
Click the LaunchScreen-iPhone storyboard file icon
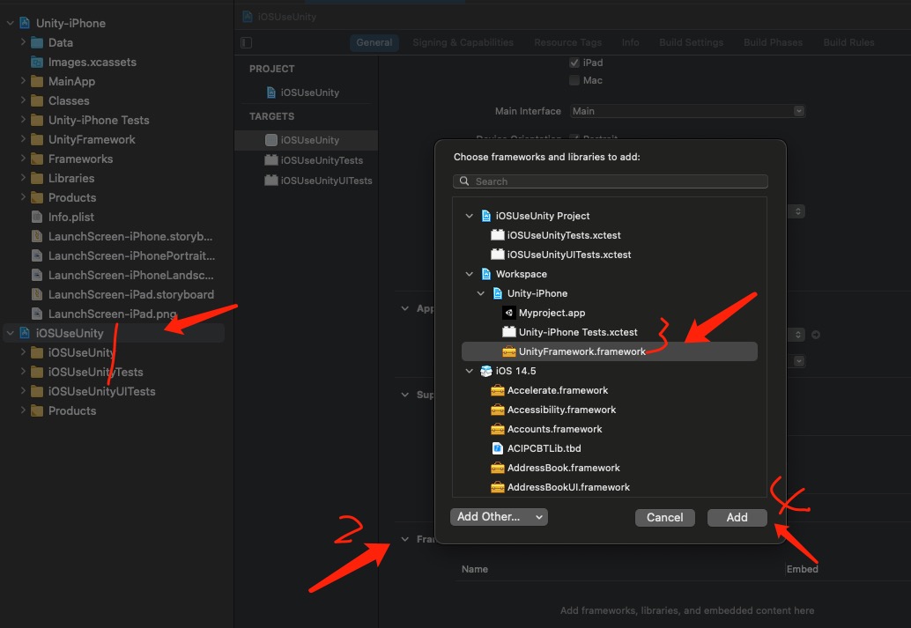pyautogui.click(x=37, y=236)
